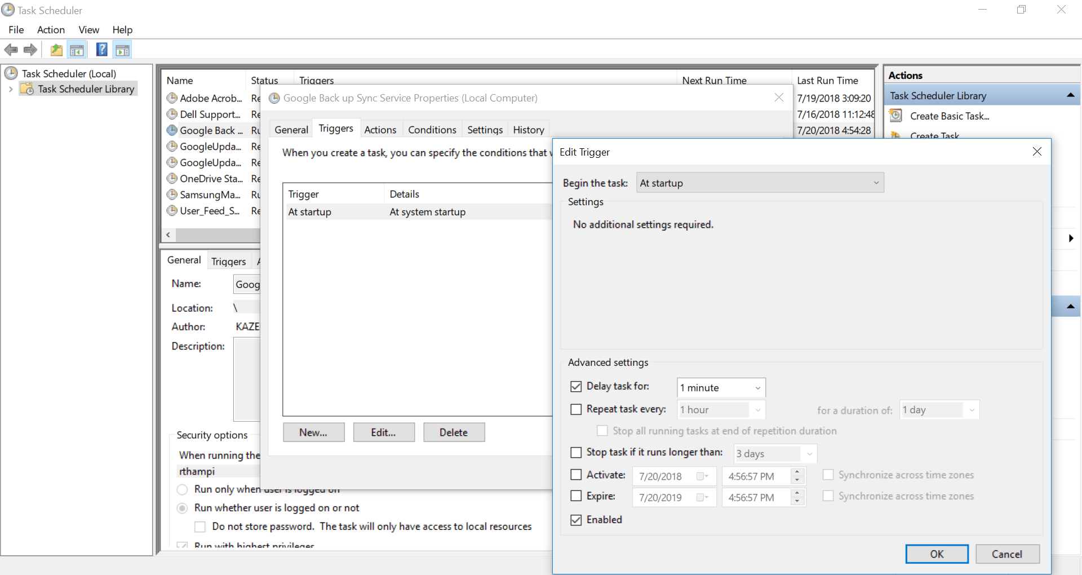The image size is (1082, 575).
Task: Click the Create Basic Task icon
Action: click(x=895, y=116)
